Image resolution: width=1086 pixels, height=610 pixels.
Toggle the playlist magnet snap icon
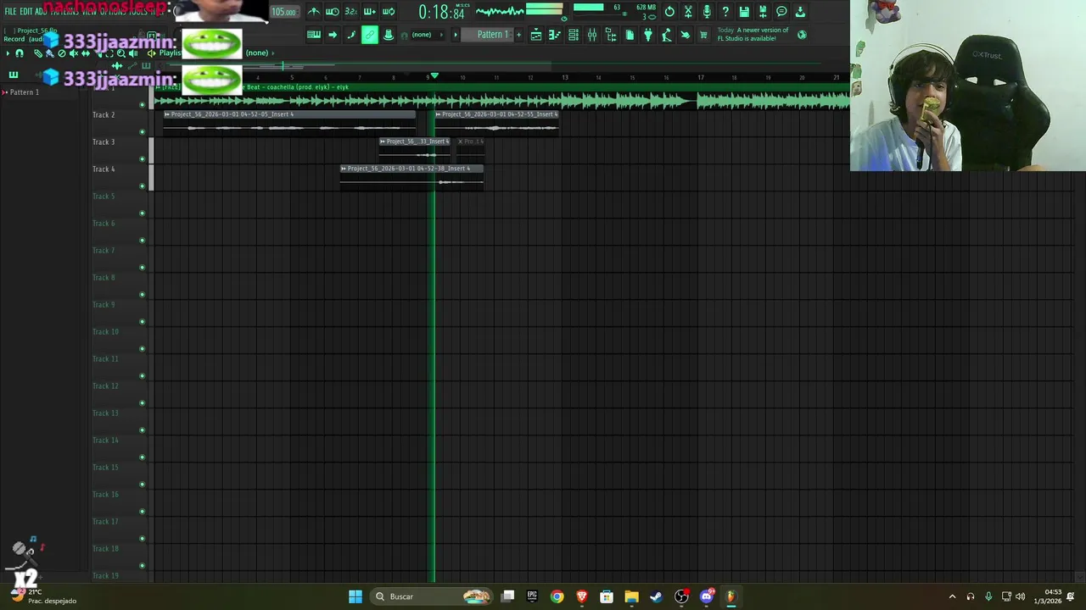pos(20,53)
